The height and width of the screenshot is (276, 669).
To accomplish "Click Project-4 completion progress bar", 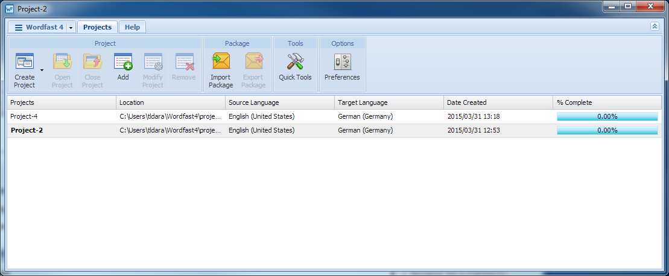I will coord(607,116).
